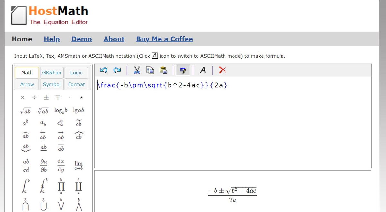Click the Undo icon in the toolbar
386x212 pixels.
(103, 70)
